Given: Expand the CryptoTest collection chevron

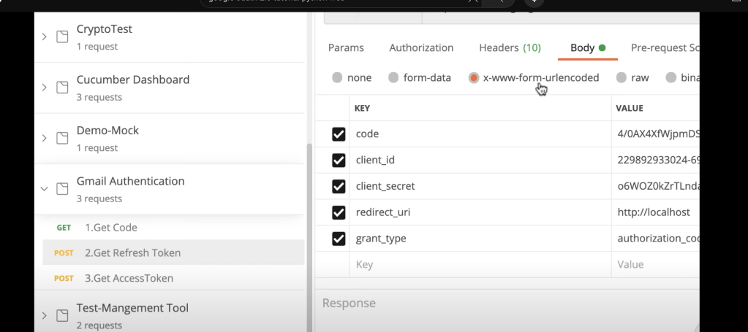Looking at the screenshot, I should [45, 36].
